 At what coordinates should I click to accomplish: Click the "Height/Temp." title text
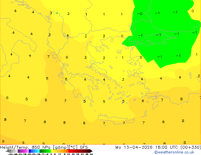[x=14, y=147]
